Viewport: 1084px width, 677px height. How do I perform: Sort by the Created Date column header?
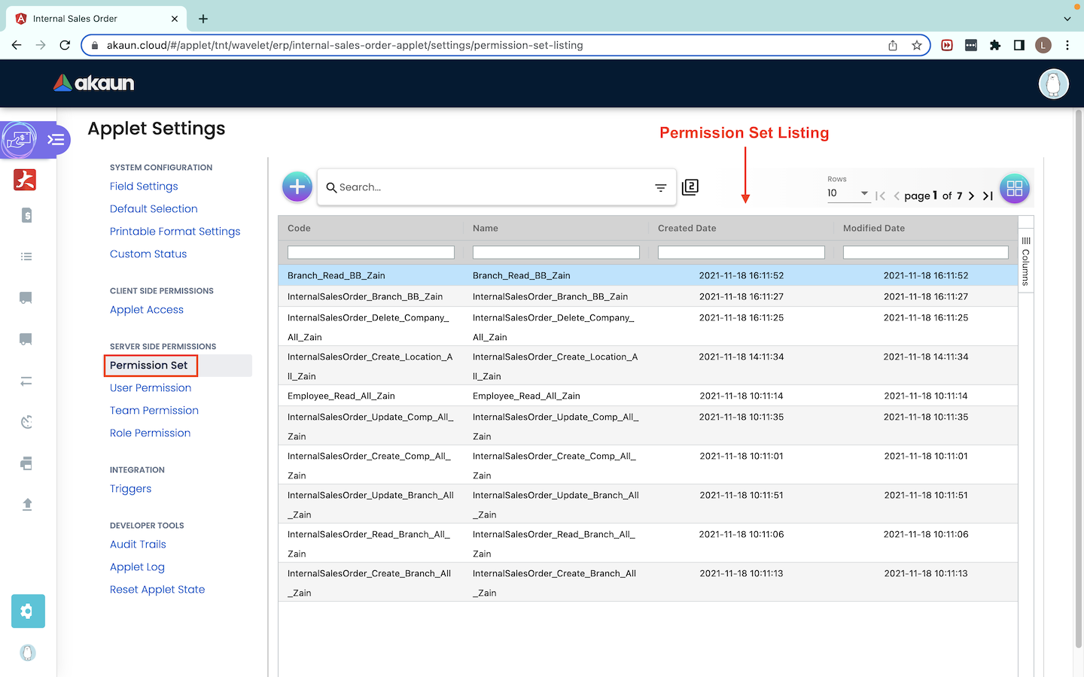click(687, 229)
